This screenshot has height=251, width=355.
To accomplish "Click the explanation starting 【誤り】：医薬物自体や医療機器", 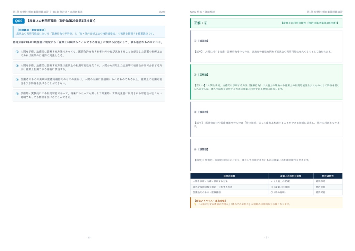I will tap(267, 124).
